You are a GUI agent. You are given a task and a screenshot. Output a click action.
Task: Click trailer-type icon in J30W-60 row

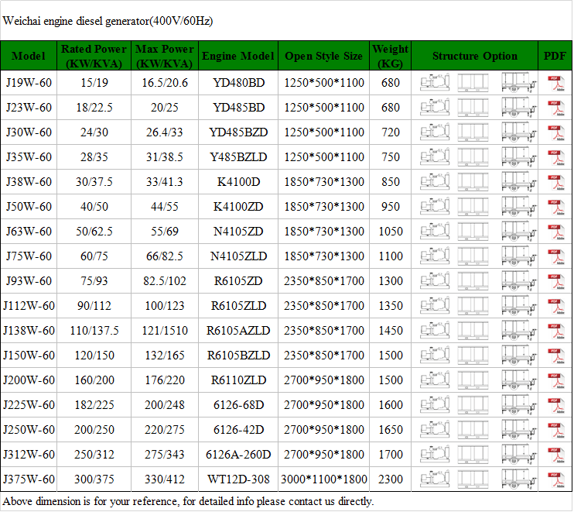click(519, 132)
